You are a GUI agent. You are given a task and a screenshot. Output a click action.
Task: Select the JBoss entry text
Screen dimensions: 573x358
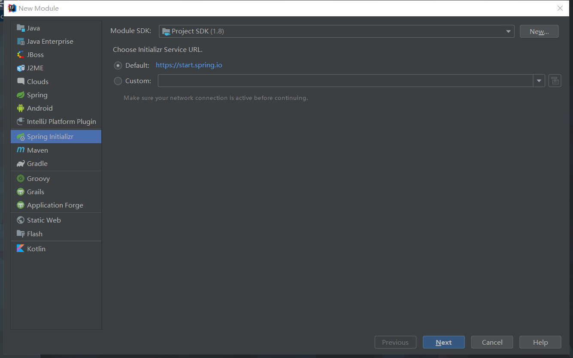coord(35,54)
